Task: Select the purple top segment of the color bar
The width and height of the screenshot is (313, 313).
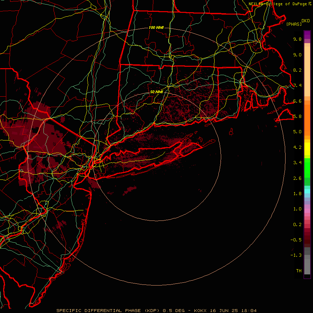Action: pos(307,35)
